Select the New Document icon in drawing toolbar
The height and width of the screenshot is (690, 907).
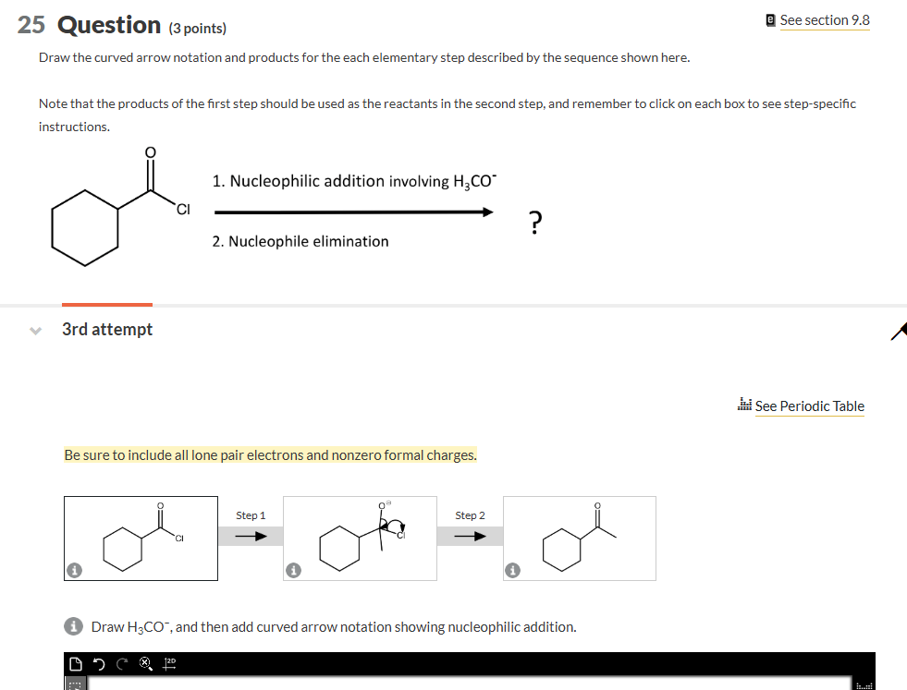tap(78, 661)
